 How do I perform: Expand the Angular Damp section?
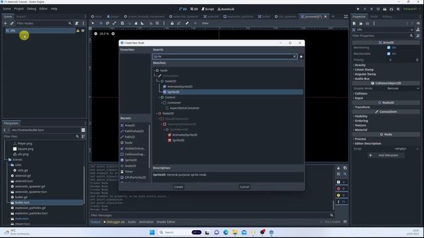tap(365, 74)
